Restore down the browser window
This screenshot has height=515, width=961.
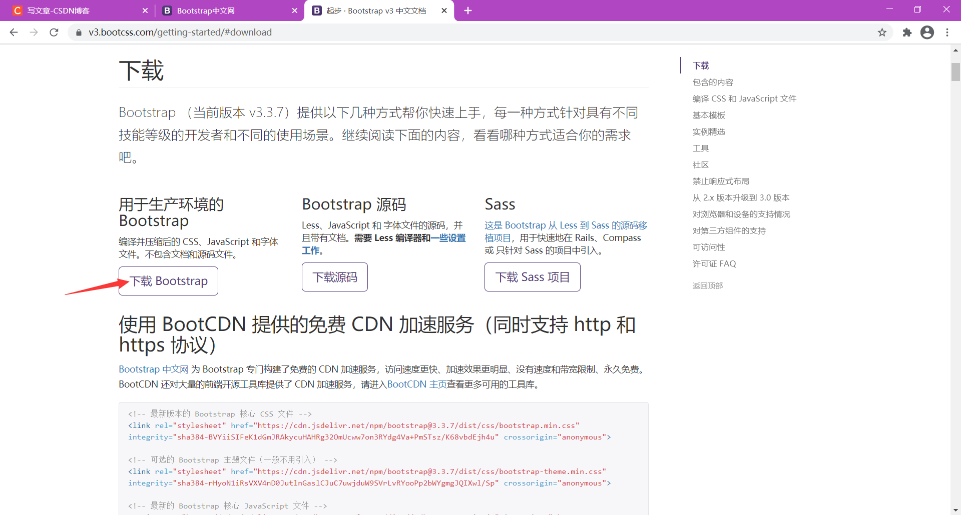click(917, 9)
